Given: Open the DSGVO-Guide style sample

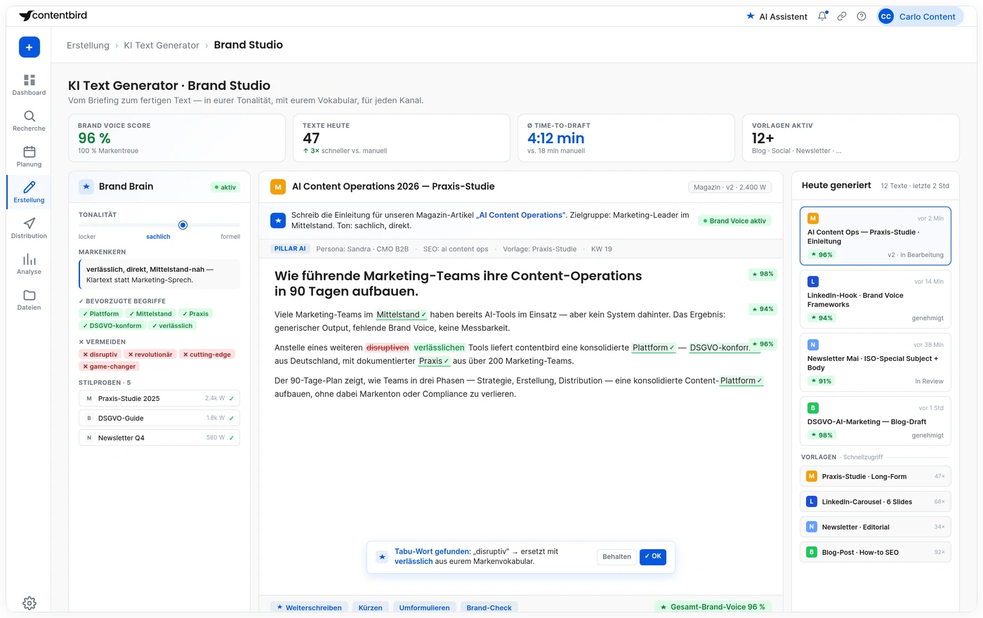Looking at the screenshot, I should [159, 418].
